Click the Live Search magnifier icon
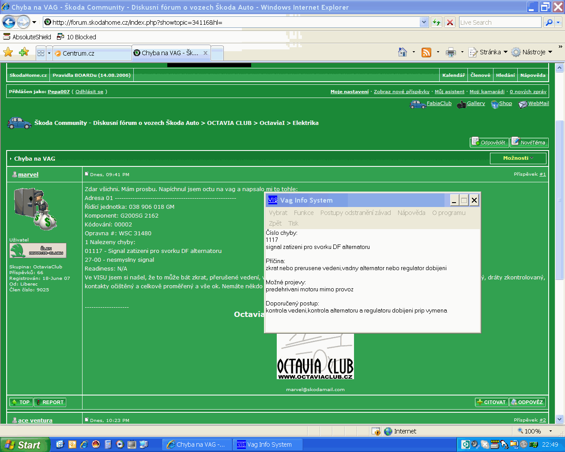This screenshot has height=452, width=565. coord(549,22)
